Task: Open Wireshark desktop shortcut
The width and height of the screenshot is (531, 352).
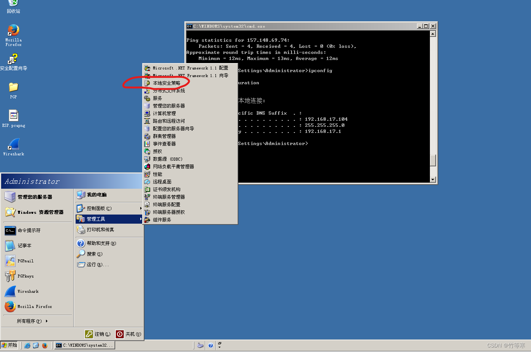Action: [x=13, y=147]
